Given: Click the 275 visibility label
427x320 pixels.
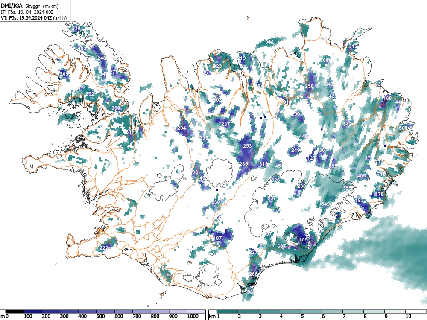Looking at the screenshot, I should click(x=114, y=72).
